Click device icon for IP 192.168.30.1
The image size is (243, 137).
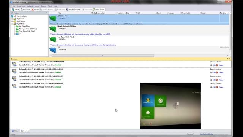click(14, 71)
